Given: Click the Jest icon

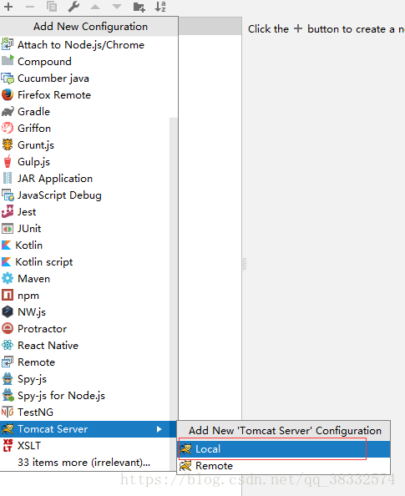Looking at the screenshot, I should tap(8, 211).
